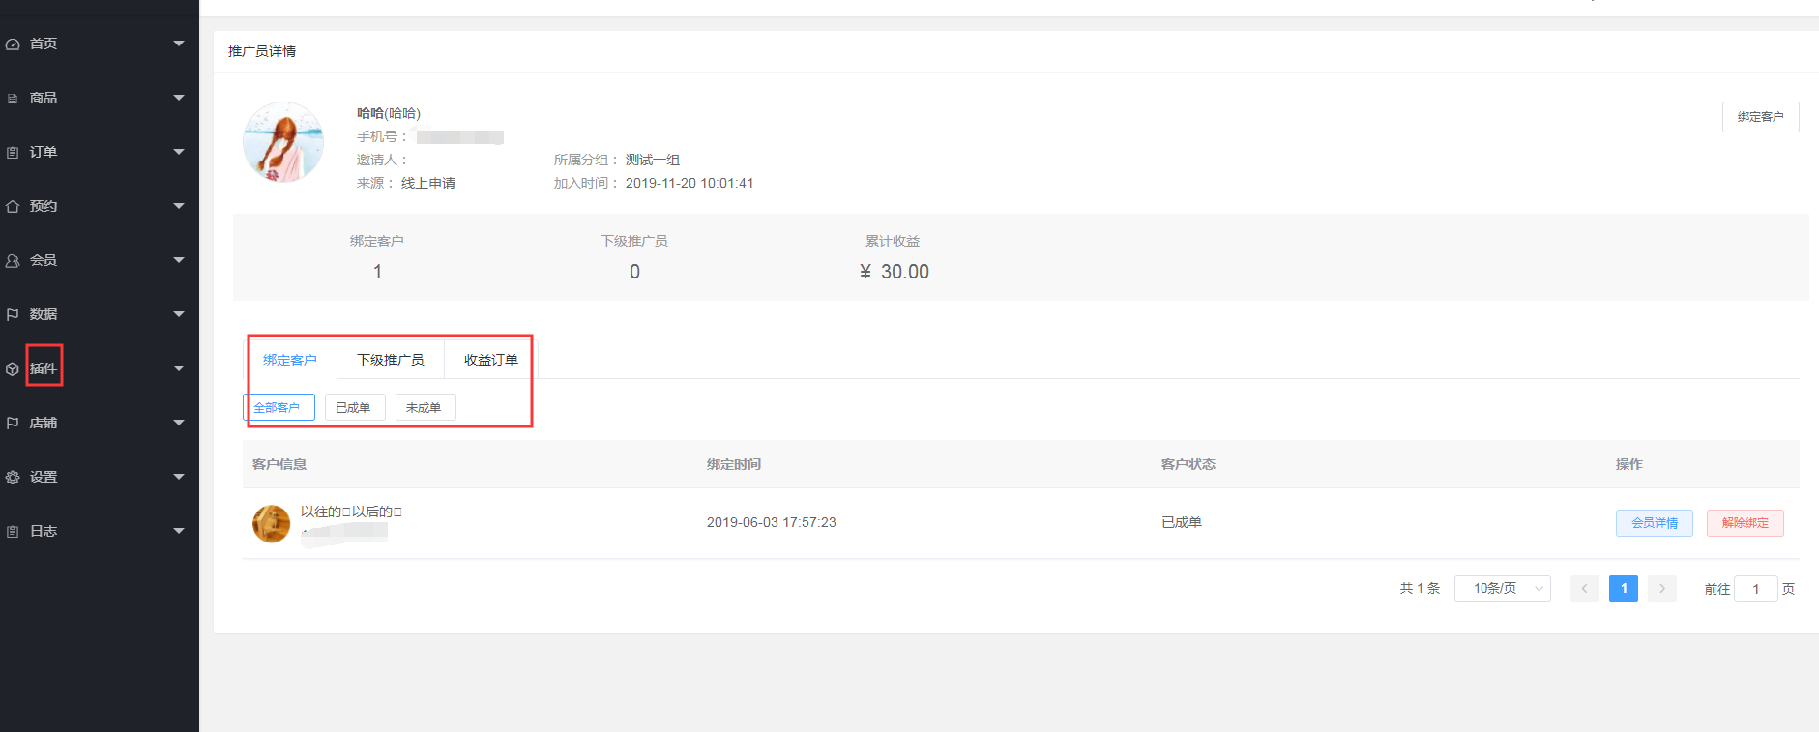This screenshot has height=732, width=1819.
Task: Switch to the 下级推广员 tab
Action: coord(390,360)
